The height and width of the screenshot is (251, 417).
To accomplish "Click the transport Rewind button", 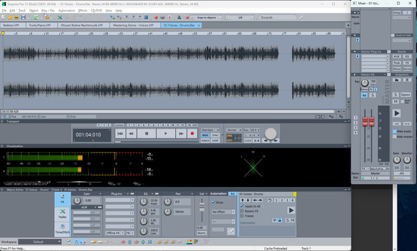I will (131, 133).
